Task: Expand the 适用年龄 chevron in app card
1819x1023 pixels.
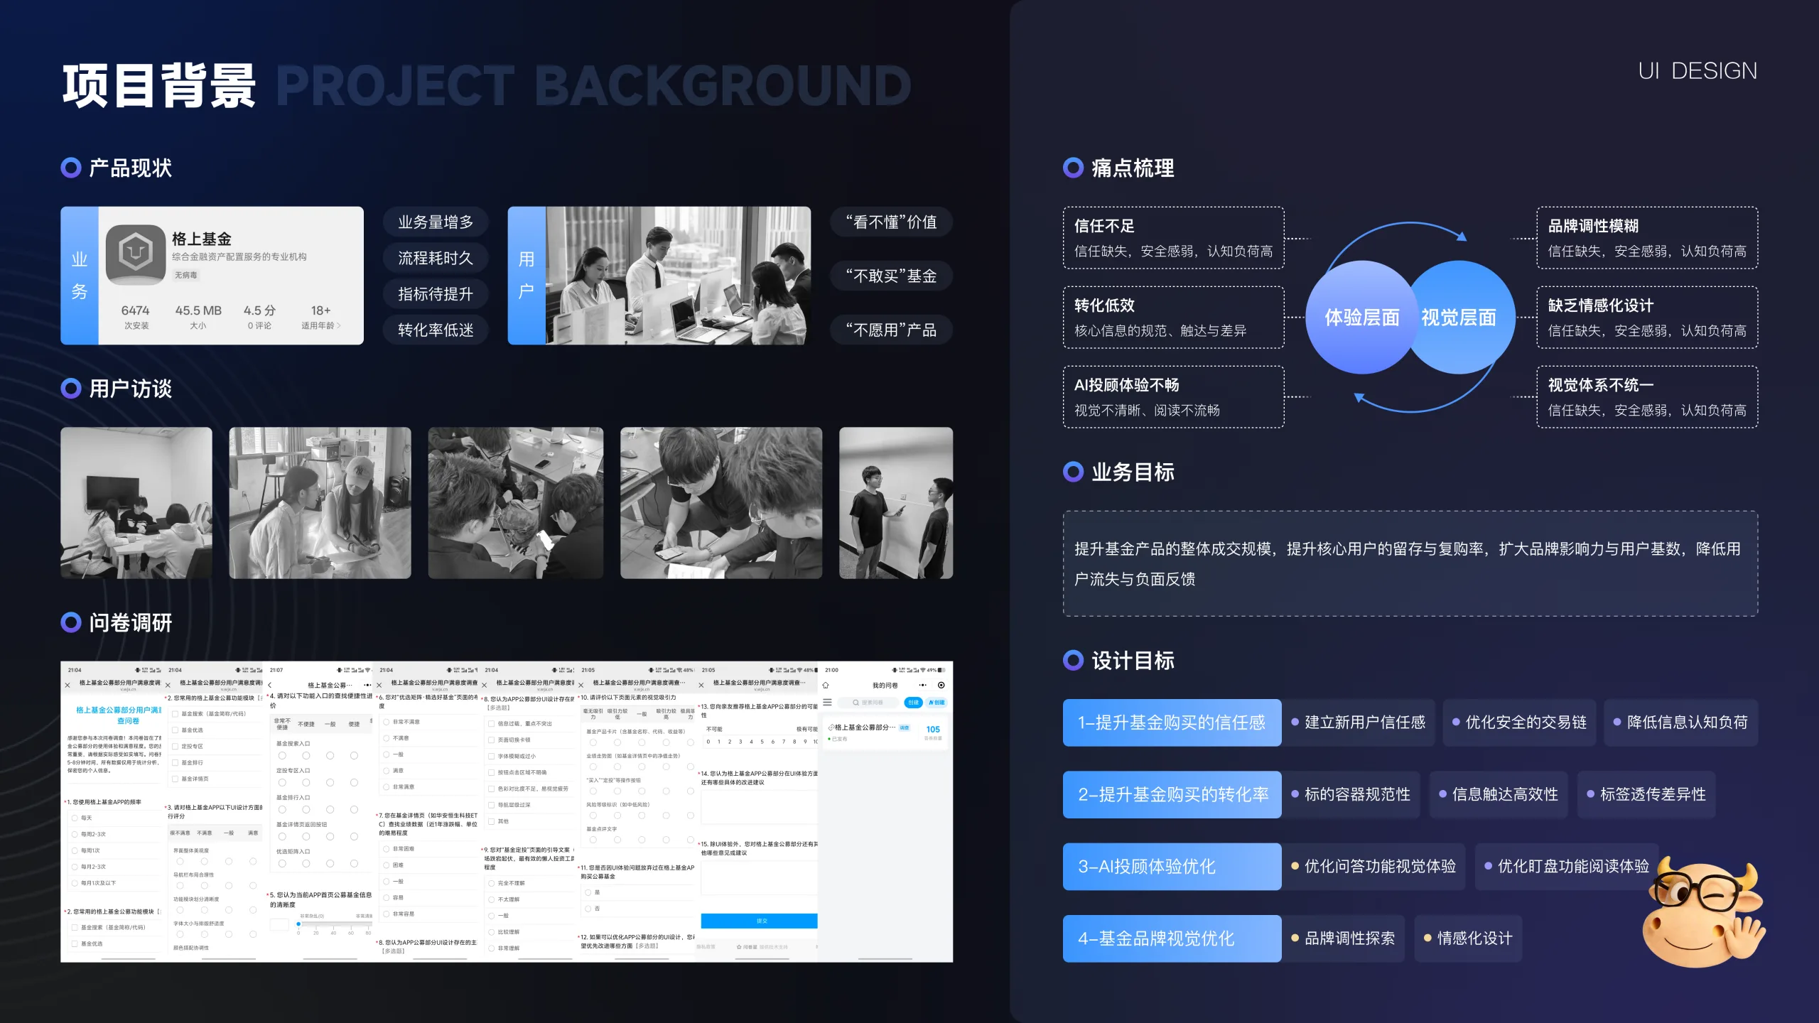Action: coord(338,326)
